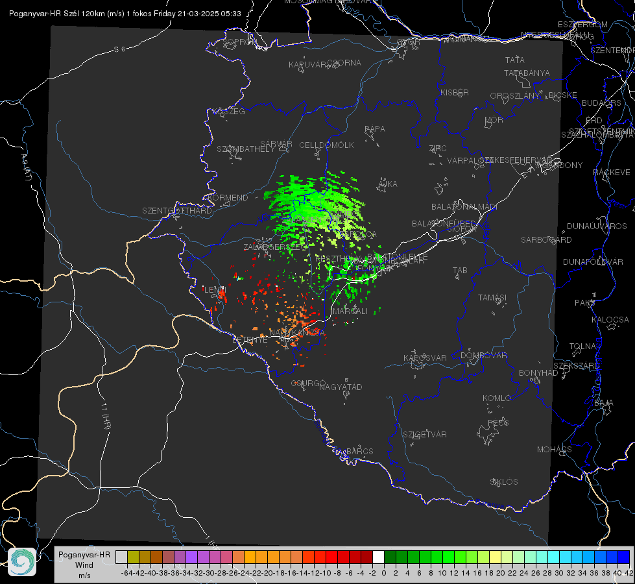This screenshot has width=635, height=584.
Task: Select the BARCS label on the border
Action: (x=359, y=451)
